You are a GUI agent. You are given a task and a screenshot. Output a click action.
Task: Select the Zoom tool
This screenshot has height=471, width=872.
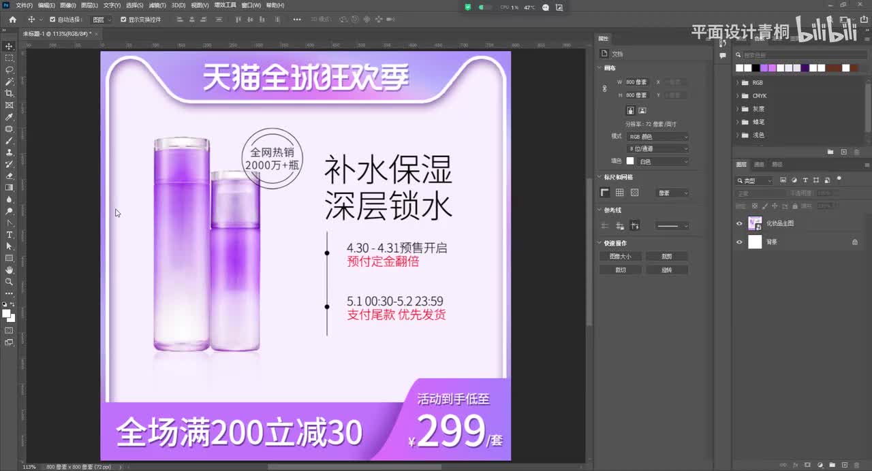9,282
